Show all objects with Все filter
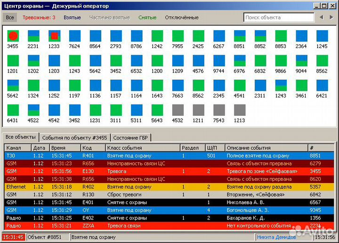 [x=10, y=17]
